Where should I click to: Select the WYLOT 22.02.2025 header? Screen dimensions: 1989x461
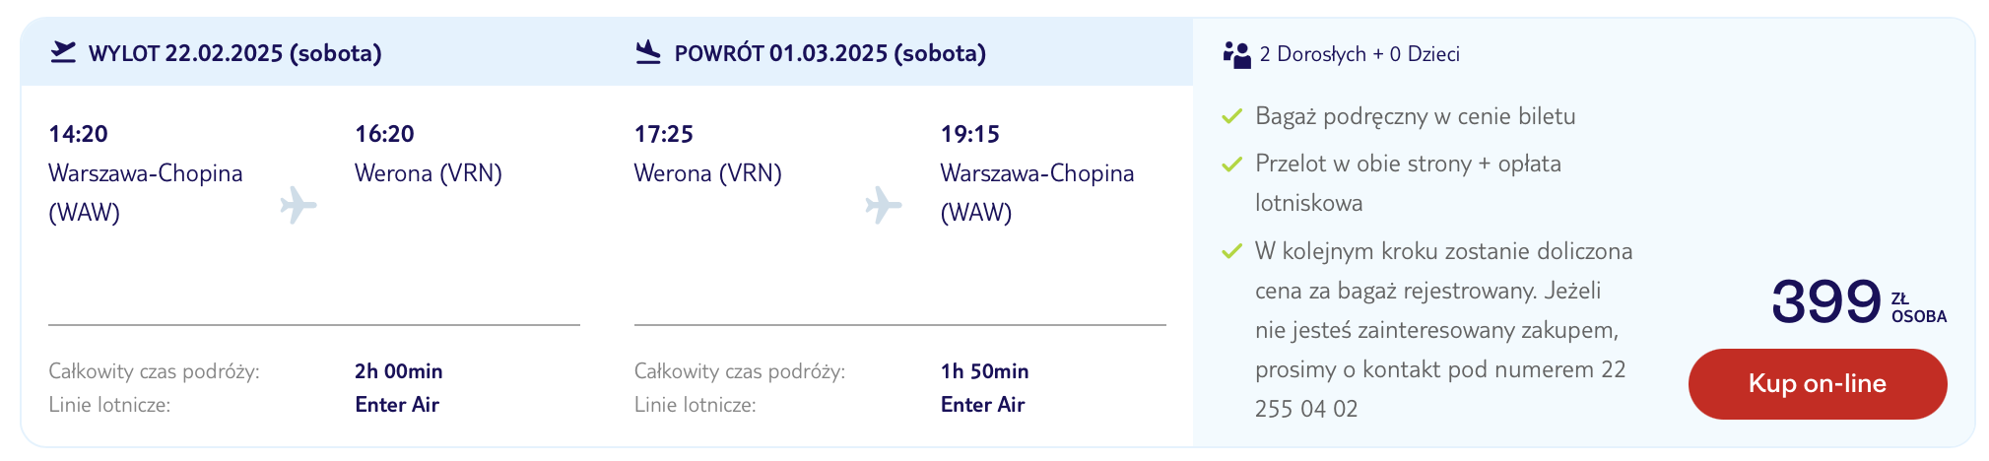pos(234,53)
